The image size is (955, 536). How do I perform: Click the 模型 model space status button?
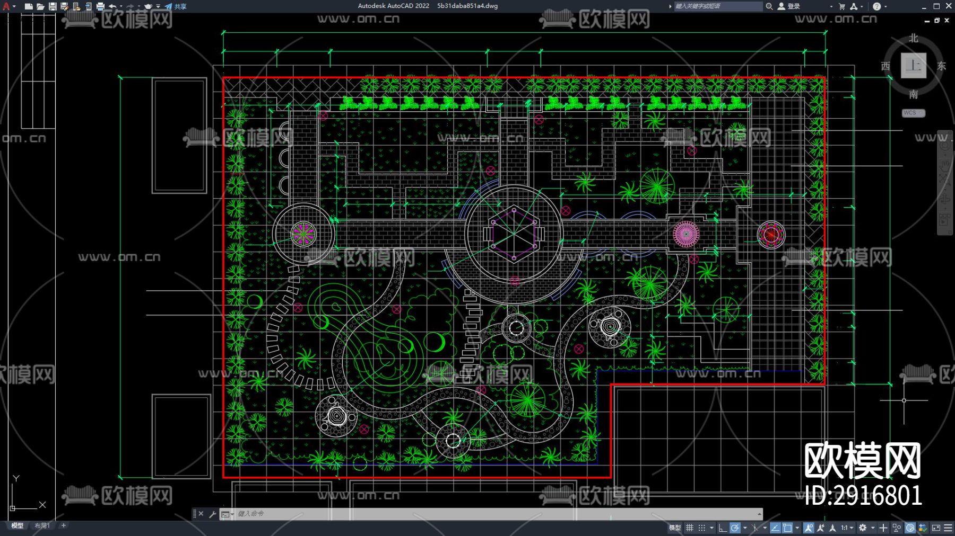tap(674, 528)
